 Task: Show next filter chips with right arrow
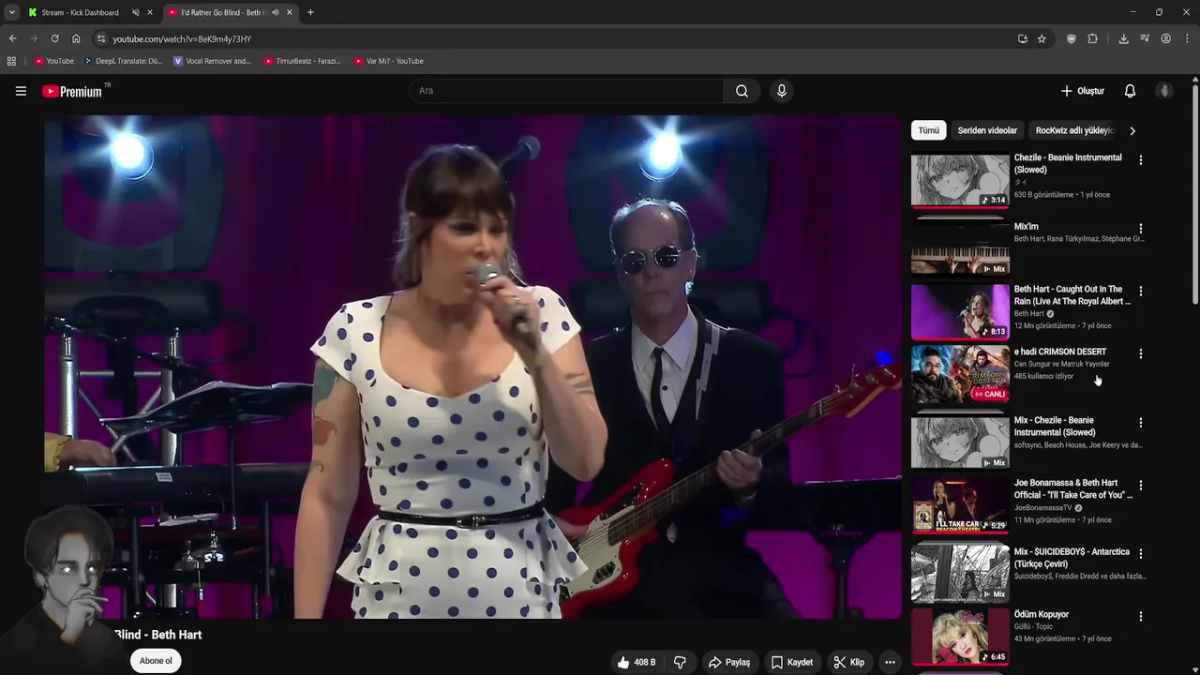(x=1132, y=130)
